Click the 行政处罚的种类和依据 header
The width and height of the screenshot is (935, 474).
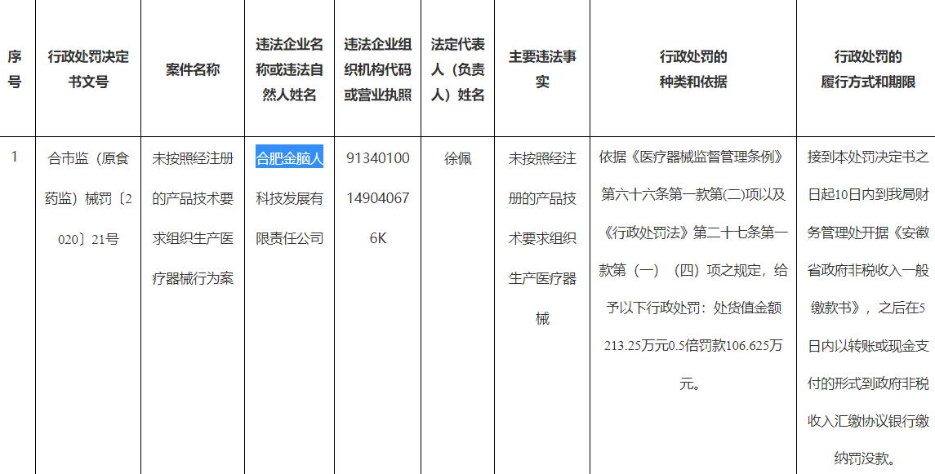(693, 69)
